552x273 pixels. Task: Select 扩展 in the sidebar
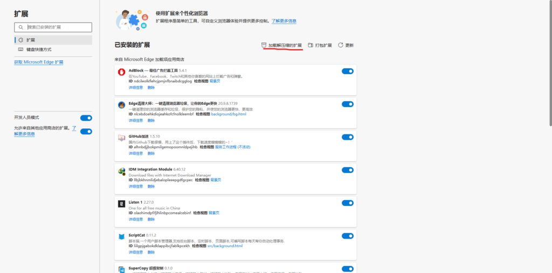(x=53, y=40)
